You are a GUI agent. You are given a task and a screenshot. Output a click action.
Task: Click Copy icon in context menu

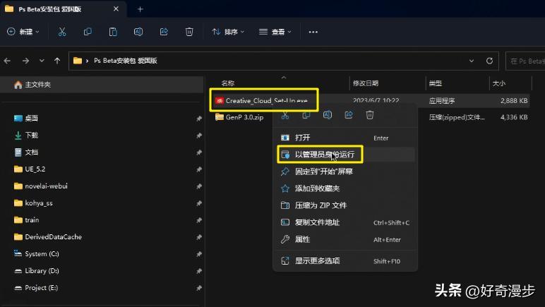[306, 115]
